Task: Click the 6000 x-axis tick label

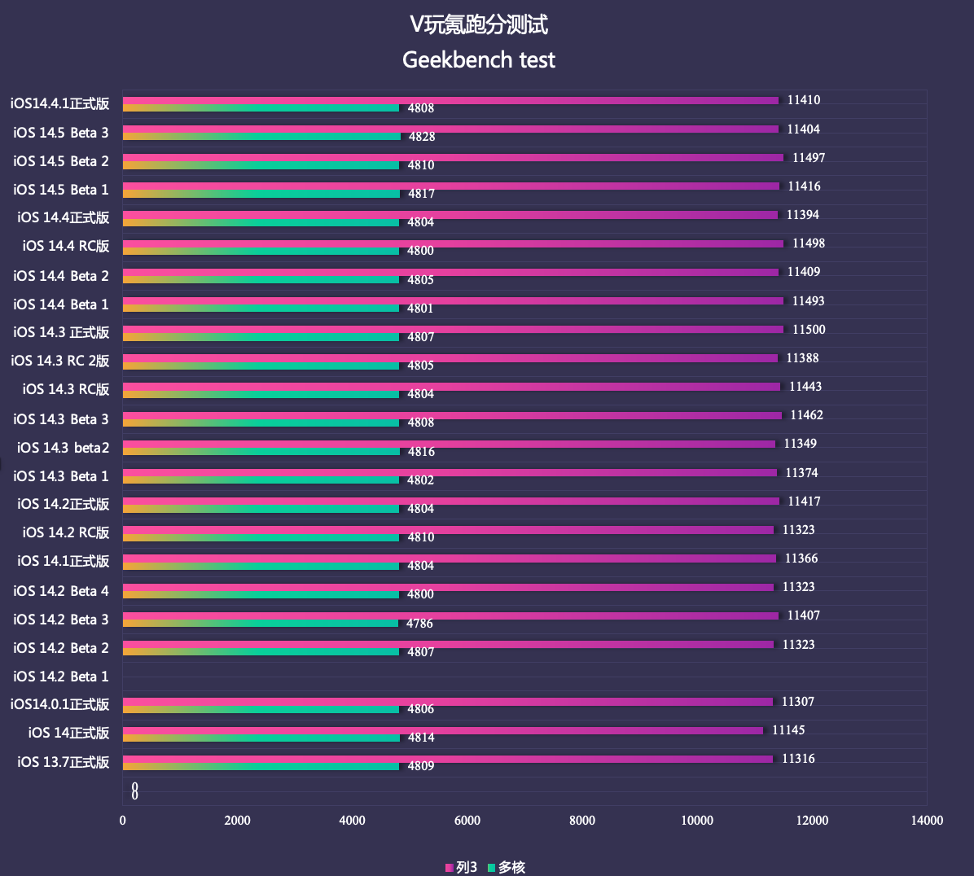Action: pyautogui.click(x=467, y=820)
